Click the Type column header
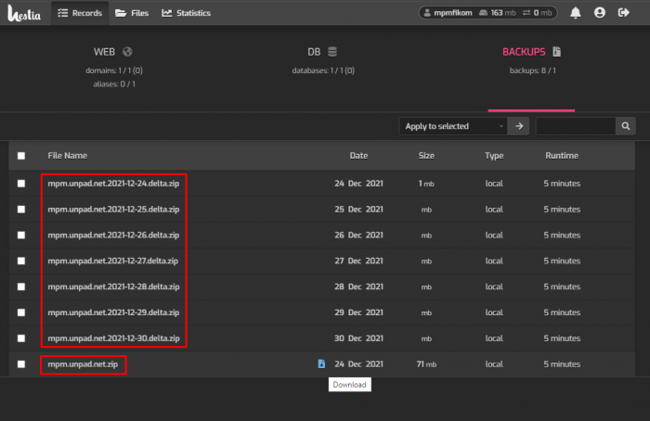 (x=494, y=156)
